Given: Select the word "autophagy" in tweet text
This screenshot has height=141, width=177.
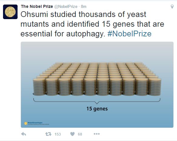Looking at the screenshot, I should coord(85,34).
